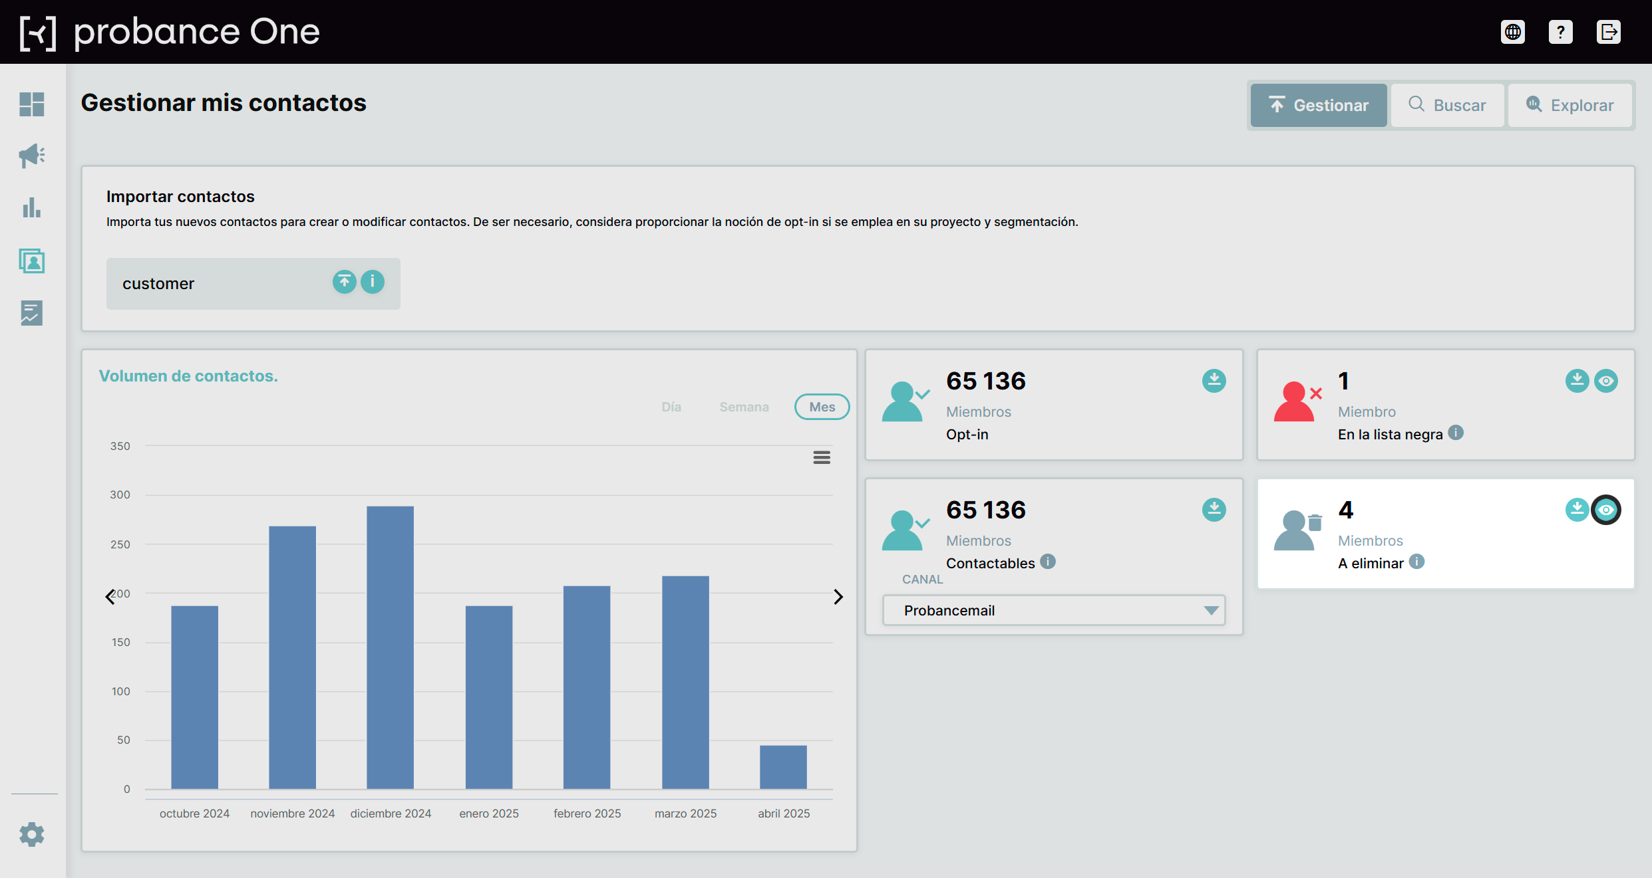Open the help question mark icon
1652x878 pixels.
coord(1561,32)
